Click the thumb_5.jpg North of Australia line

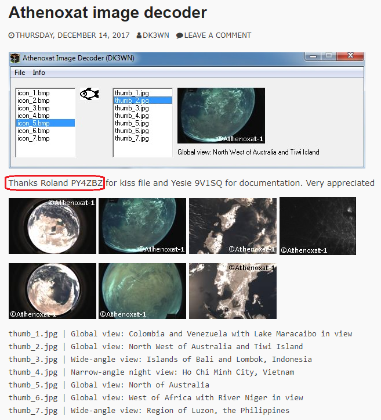click(109, 385)
